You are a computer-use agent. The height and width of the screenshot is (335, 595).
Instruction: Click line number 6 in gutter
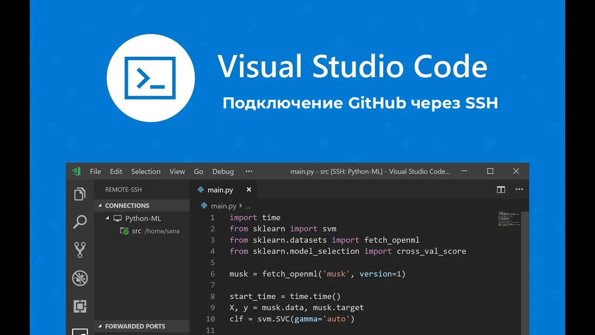pyautogui.click(x=212, y=274)
